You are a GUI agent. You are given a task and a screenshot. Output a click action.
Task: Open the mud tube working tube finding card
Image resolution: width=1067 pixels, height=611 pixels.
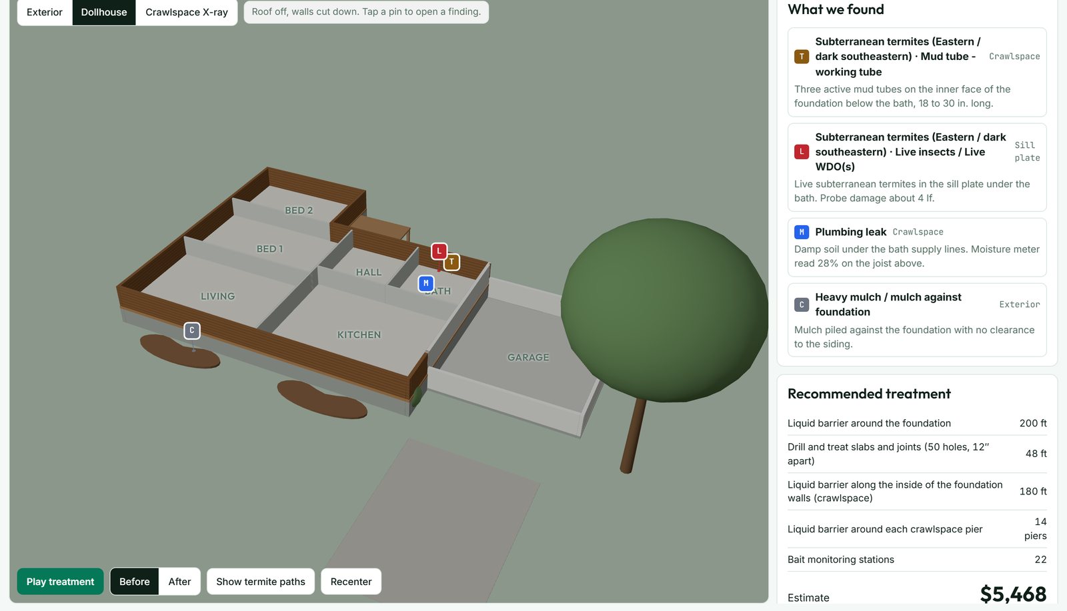917,72
